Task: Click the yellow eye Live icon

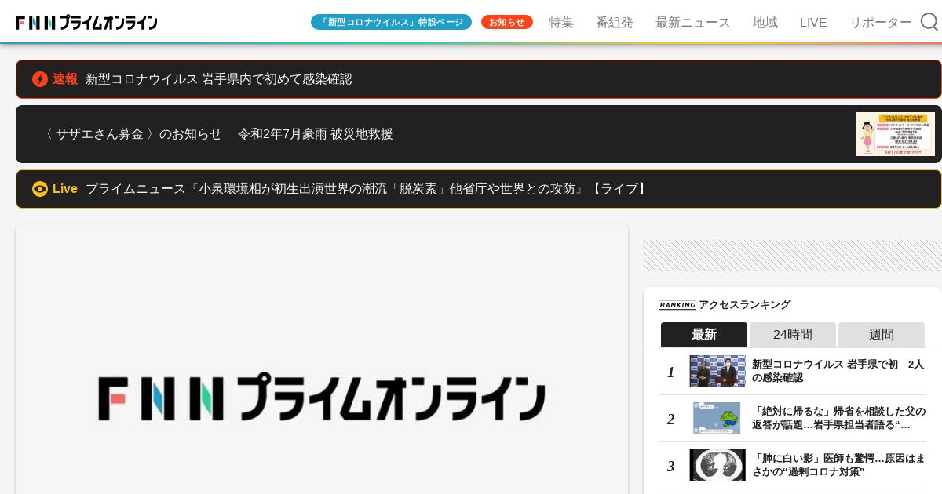Action: [40, 189]
